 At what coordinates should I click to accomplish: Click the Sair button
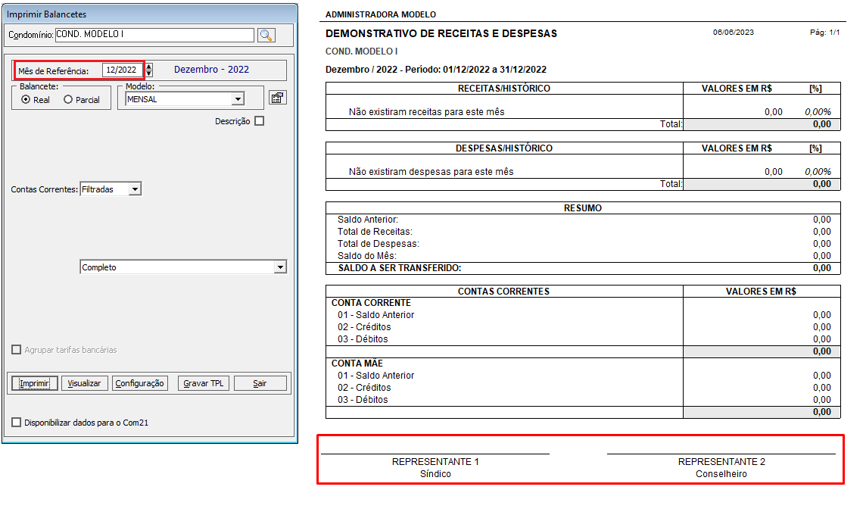260,383
